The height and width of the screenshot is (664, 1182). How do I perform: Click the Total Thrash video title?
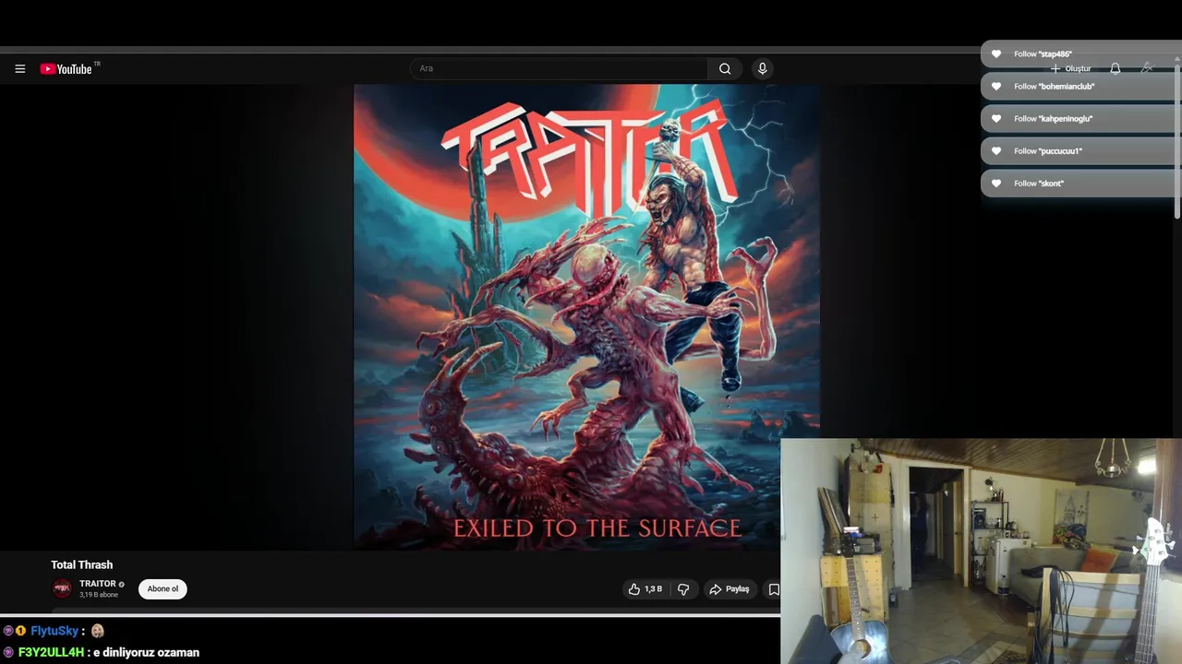point(82,564)
